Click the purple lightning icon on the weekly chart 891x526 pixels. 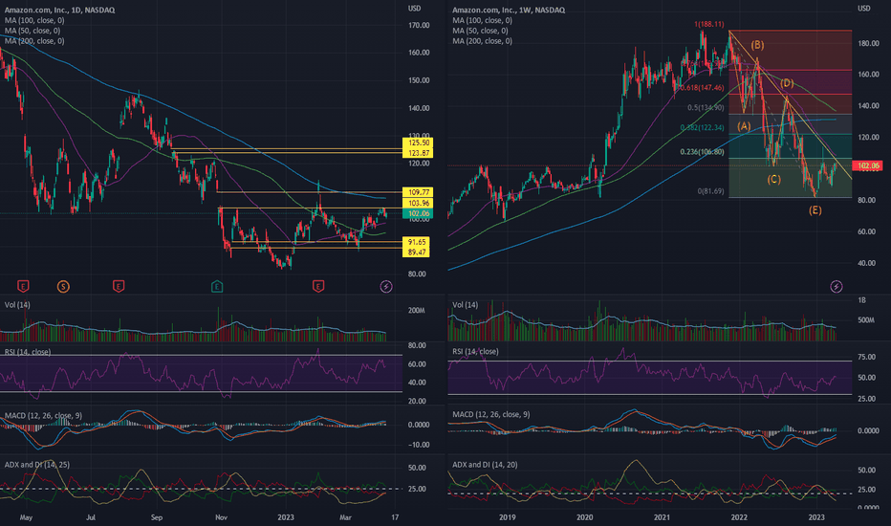836,286
